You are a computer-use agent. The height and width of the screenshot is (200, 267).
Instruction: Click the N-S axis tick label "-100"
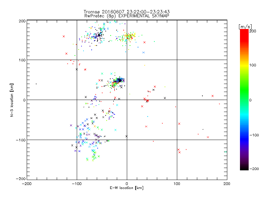pyautogui.click(x=21, y=140)
